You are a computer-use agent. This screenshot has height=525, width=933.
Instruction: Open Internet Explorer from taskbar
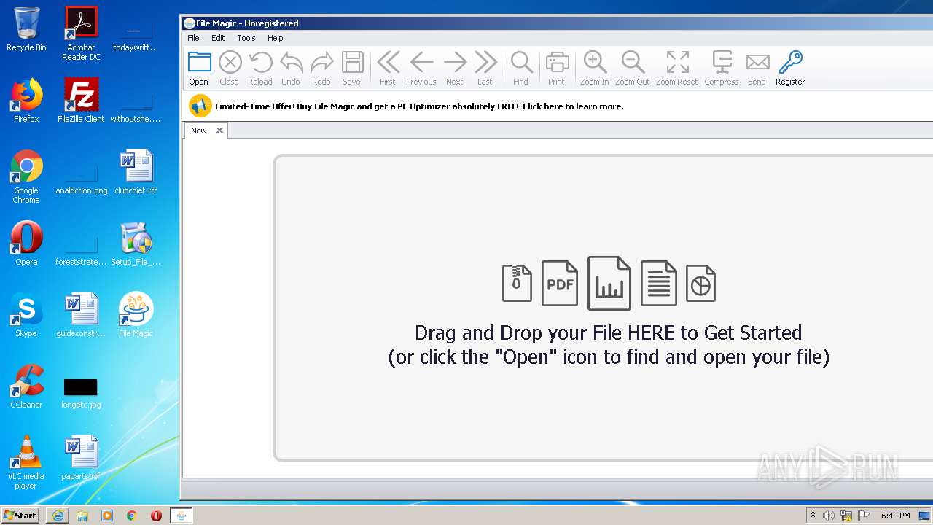(x=58, y=516)
